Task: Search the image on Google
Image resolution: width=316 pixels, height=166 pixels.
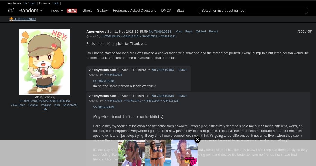Action: pos(33,105)
